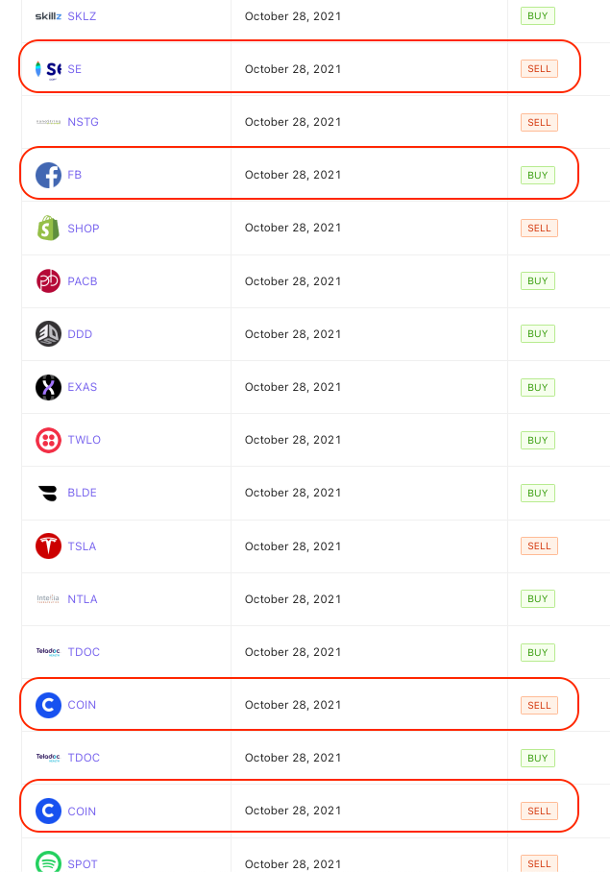
Task: Select the SELL tag for TSLA
Action: click(x=539, y=545)
